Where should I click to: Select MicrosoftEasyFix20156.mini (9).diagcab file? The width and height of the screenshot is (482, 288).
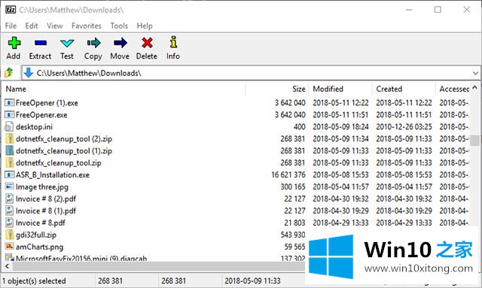81,258
